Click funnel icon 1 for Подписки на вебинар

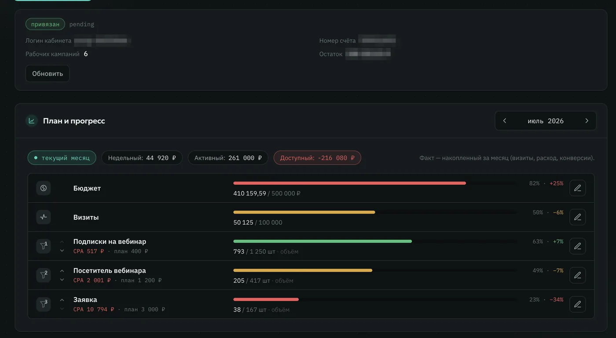tap(43, 246)
